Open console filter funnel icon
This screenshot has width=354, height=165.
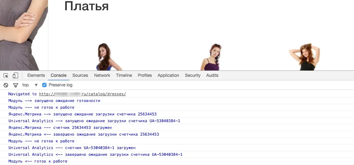point(15,85)
